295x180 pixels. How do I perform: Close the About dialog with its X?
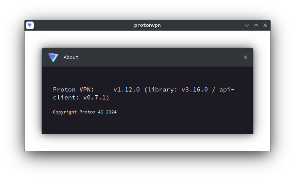coord(245,57)
